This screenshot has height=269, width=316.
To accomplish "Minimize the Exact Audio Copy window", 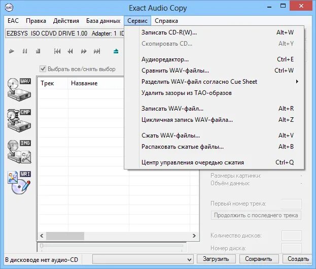I will 269,7.
